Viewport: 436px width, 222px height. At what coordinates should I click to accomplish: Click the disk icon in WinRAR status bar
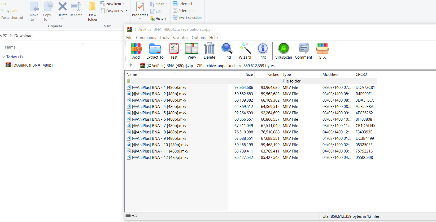click(128, 216)
